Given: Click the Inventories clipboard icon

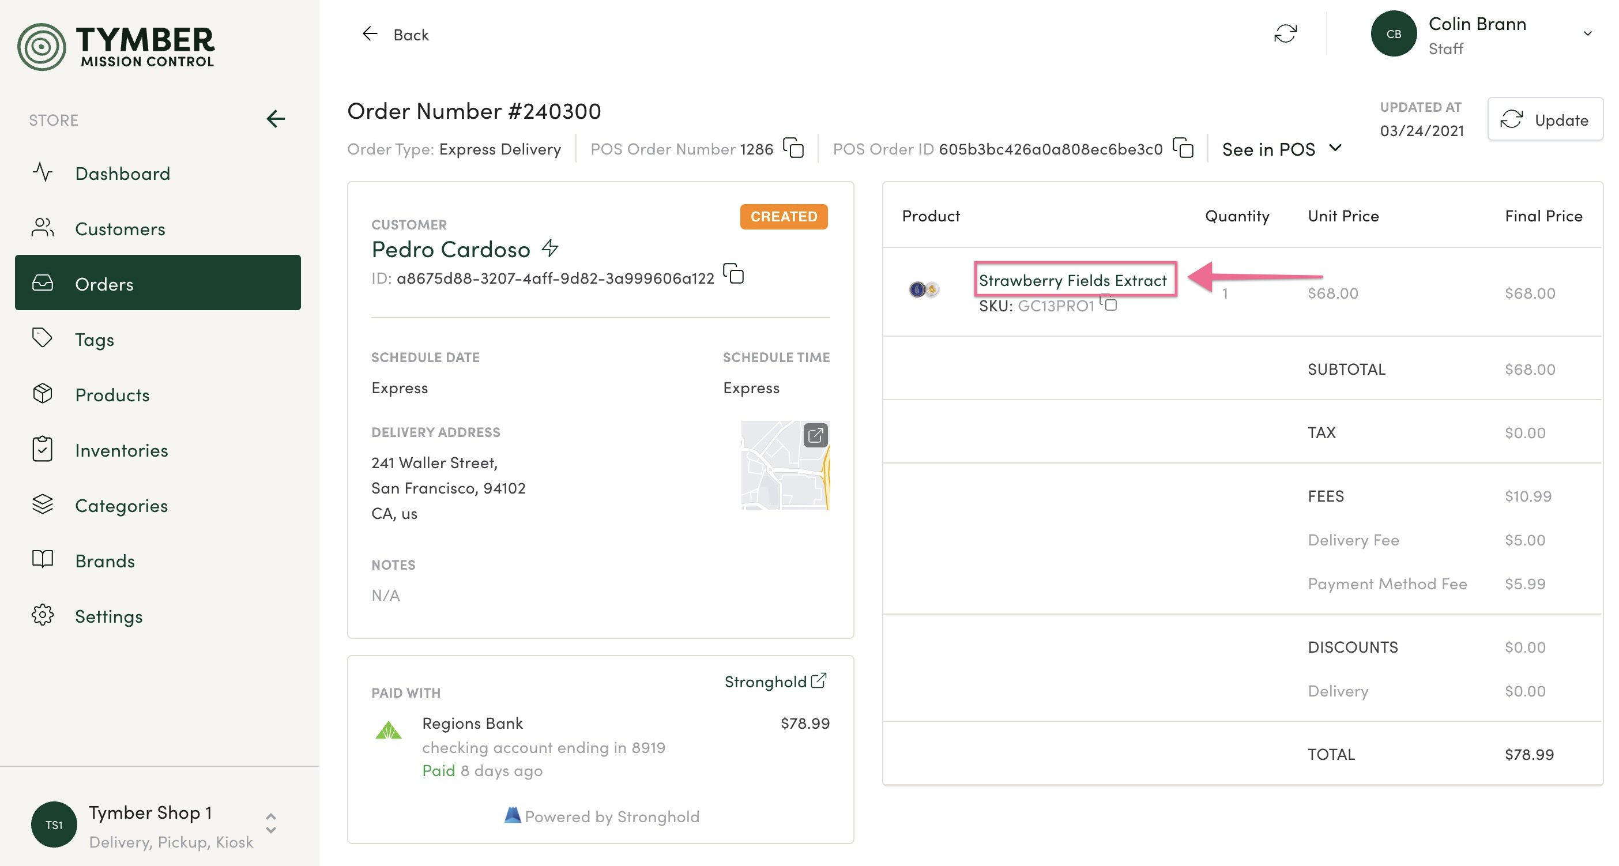Looking at the screenshot, I should 43,449.
